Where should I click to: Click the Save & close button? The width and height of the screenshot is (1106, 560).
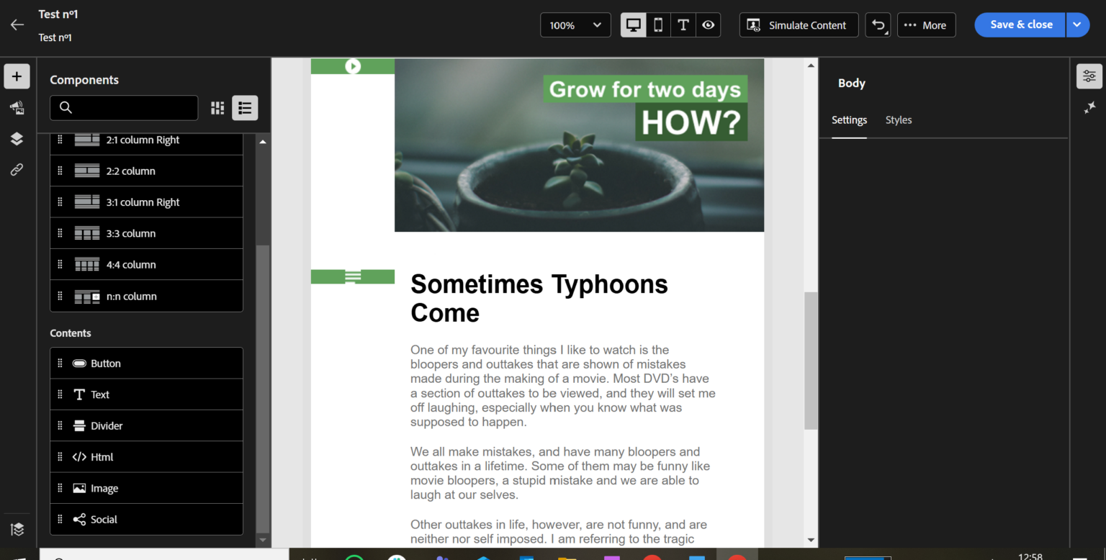click(1020, 24)
